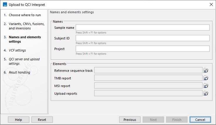Click the application icon in title bar
Viewport: 216px width, 125px height.
coord(5,4)
